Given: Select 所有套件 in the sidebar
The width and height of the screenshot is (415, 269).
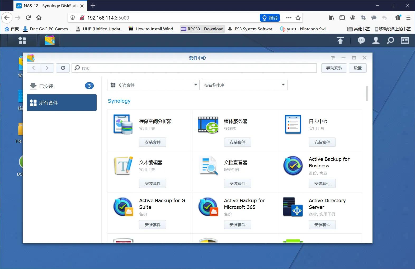Looking at the screenshot, I should click(62, 103).
